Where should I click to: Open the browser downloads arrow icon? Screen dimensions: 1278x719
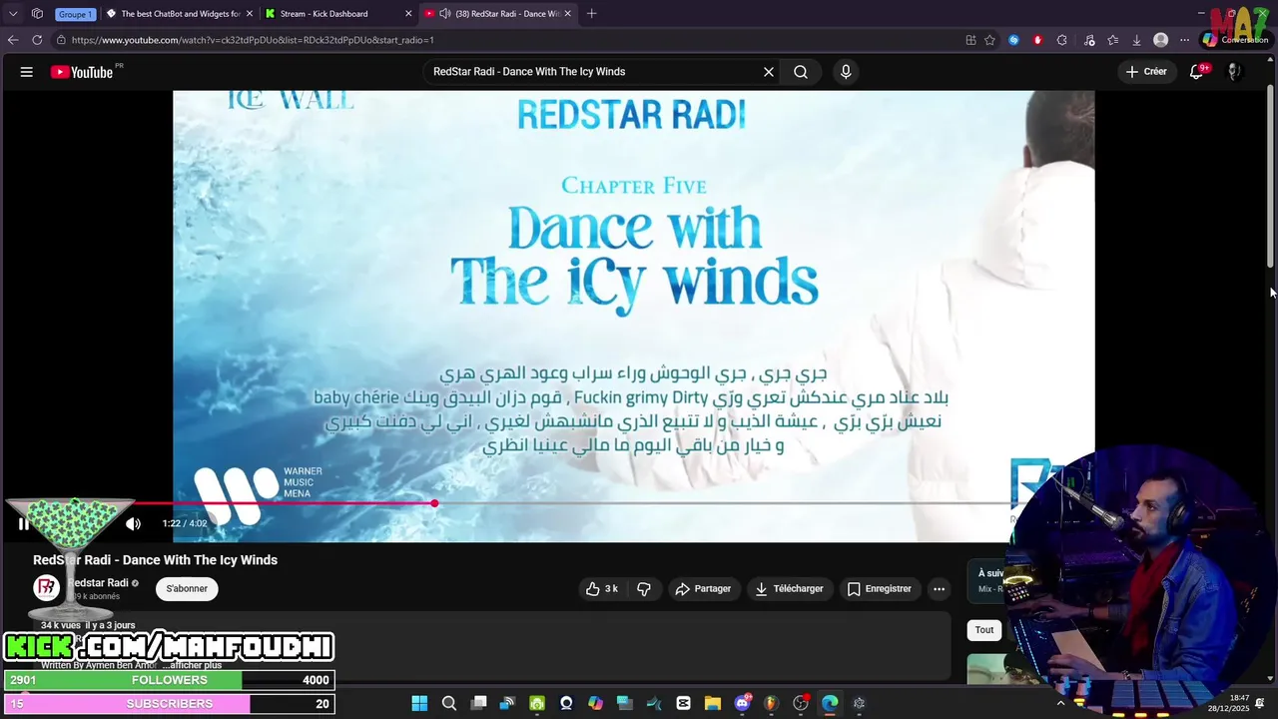[x=1136, y=40]
